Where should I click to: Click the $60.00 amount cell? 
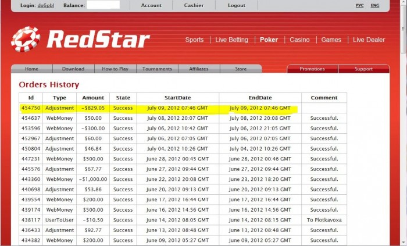coord(93,138)
